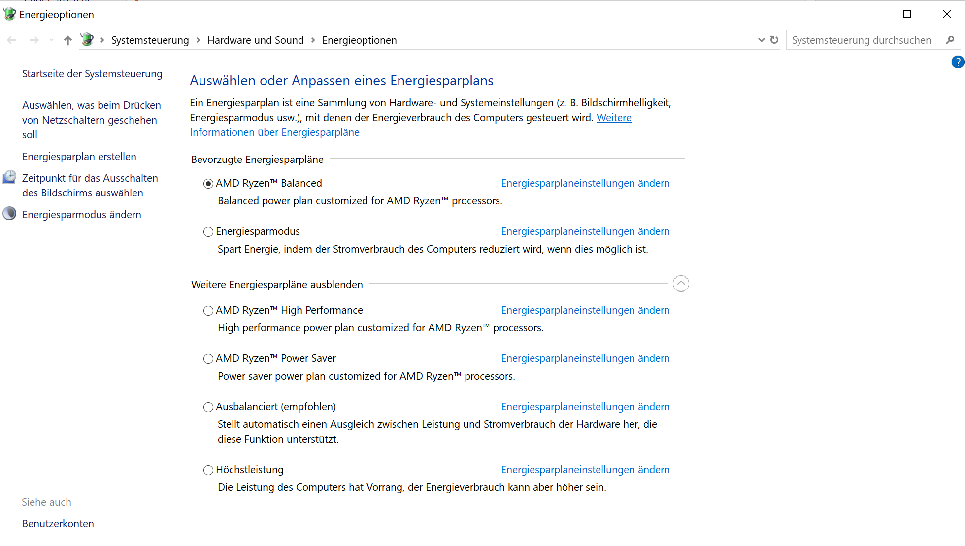Change settings for AMD Ryzen Balanced plan
Screen dimensions: 965x546
585,183
